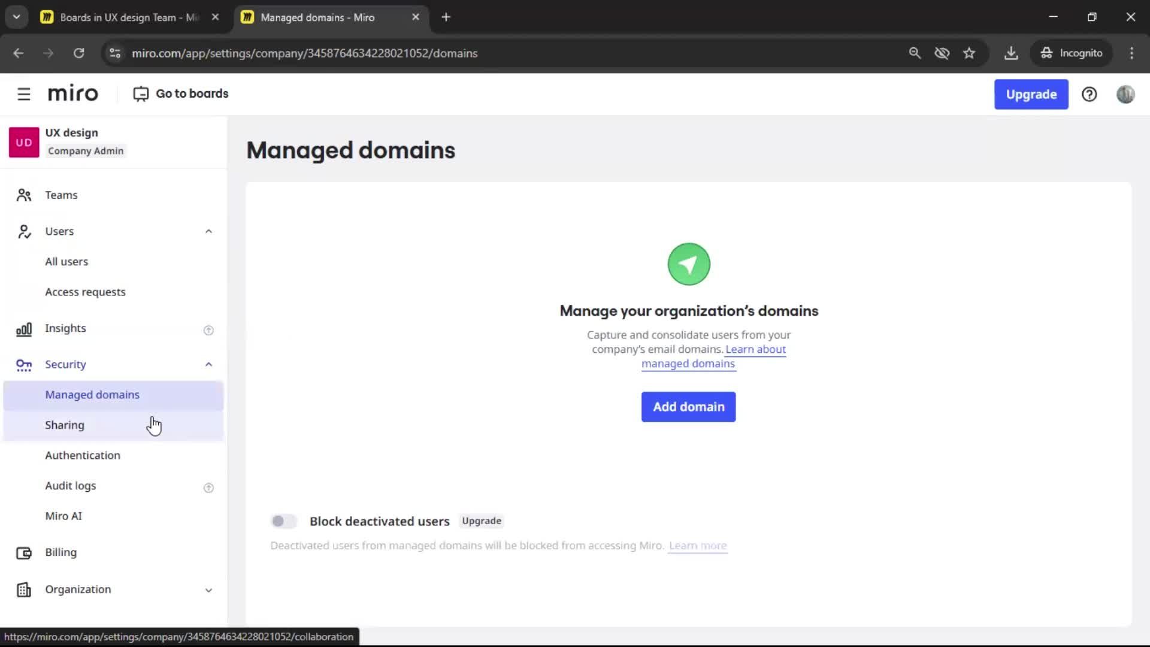
Task: Open Audit logs page
Action: click(114, 486)
